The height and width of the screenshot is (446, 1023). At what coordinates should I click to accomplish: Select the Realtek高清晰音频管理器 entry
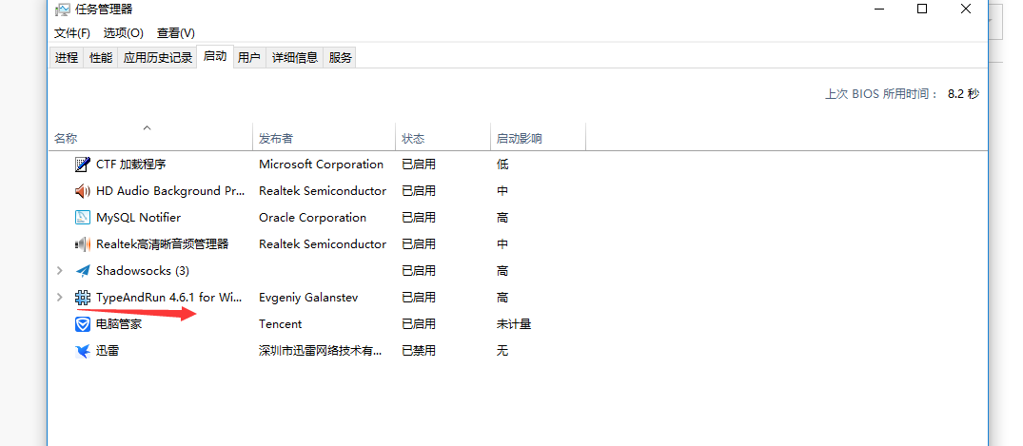(163, 244)
